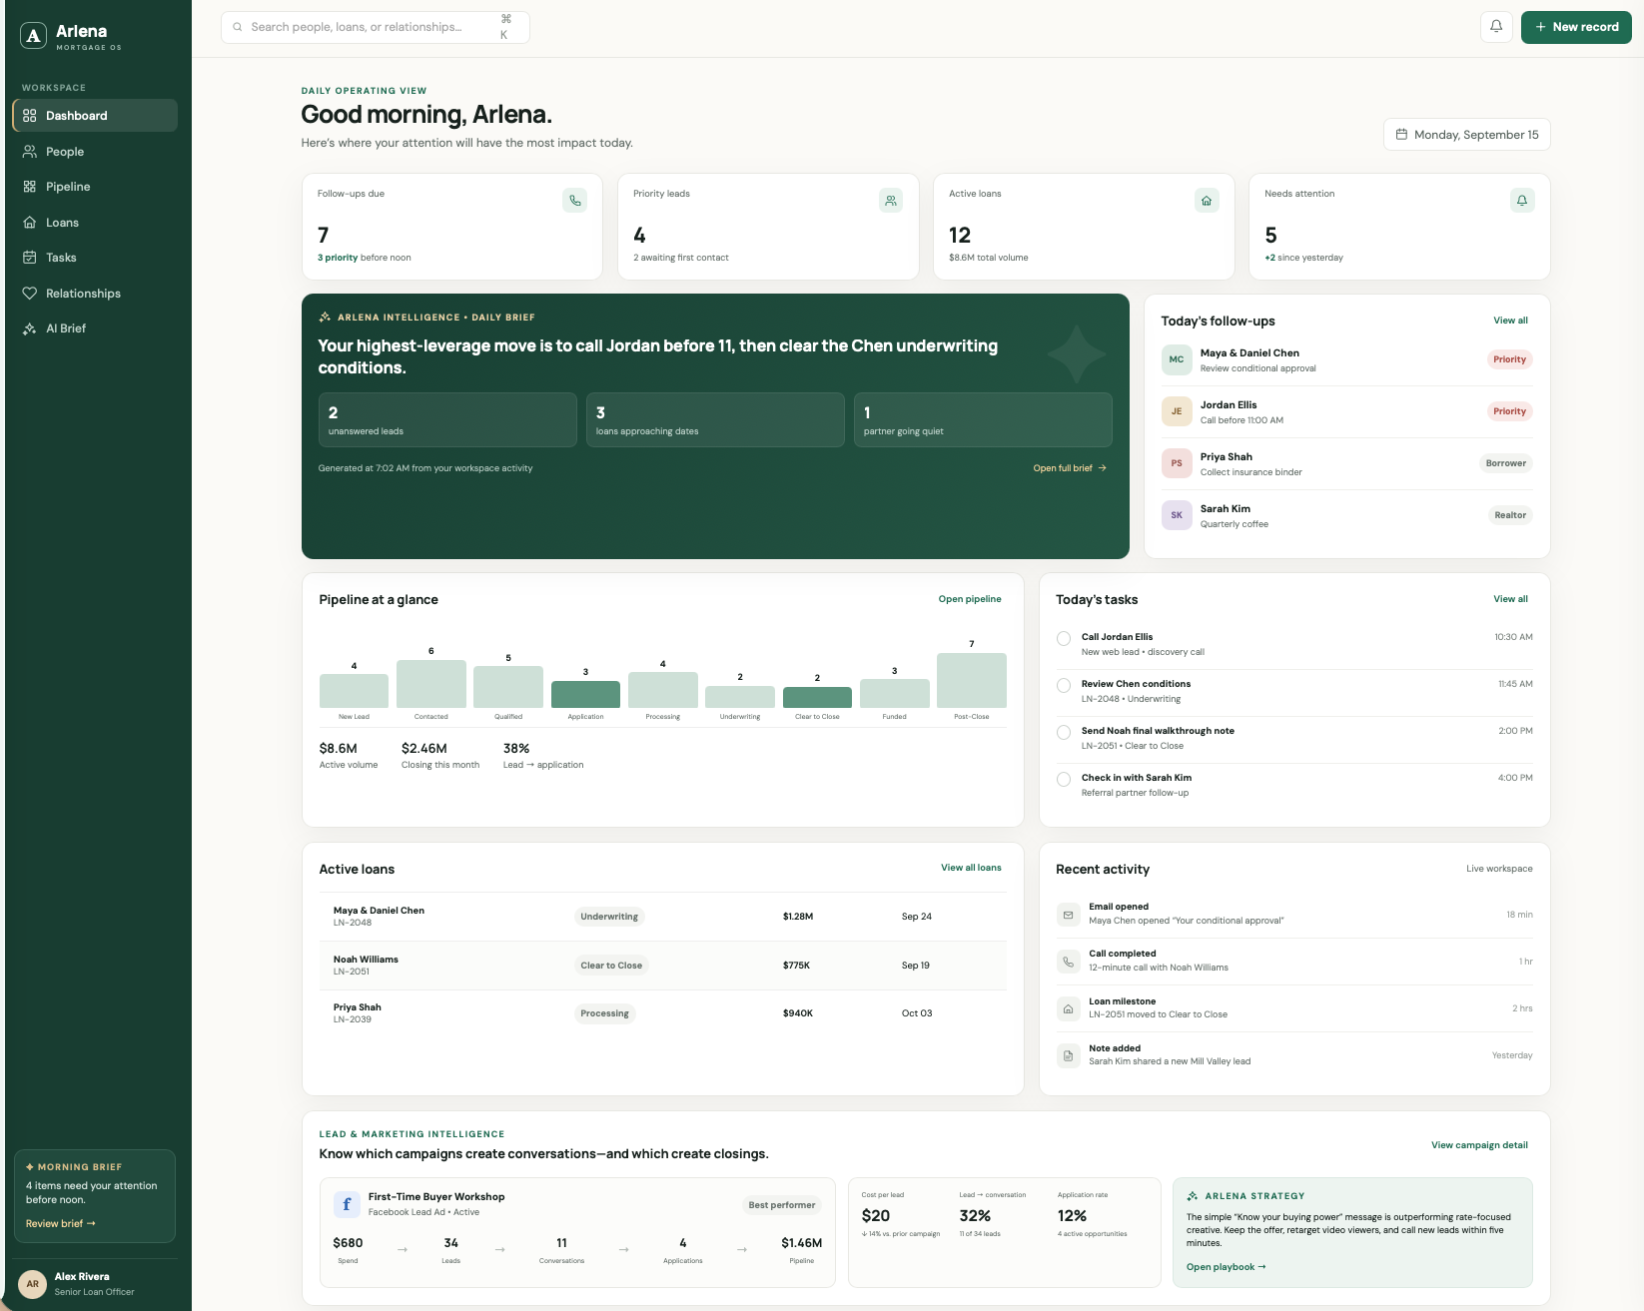Image resolution: width=1644 pixels, height=1311 pixels.
Task: Click Review brief in Morning Brief card
Action: [61, 1224]
